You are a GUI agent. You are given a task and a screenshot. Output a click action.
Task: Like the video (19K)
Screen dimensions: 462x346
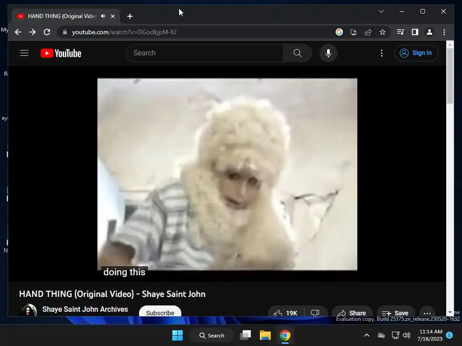pos(286,312)
